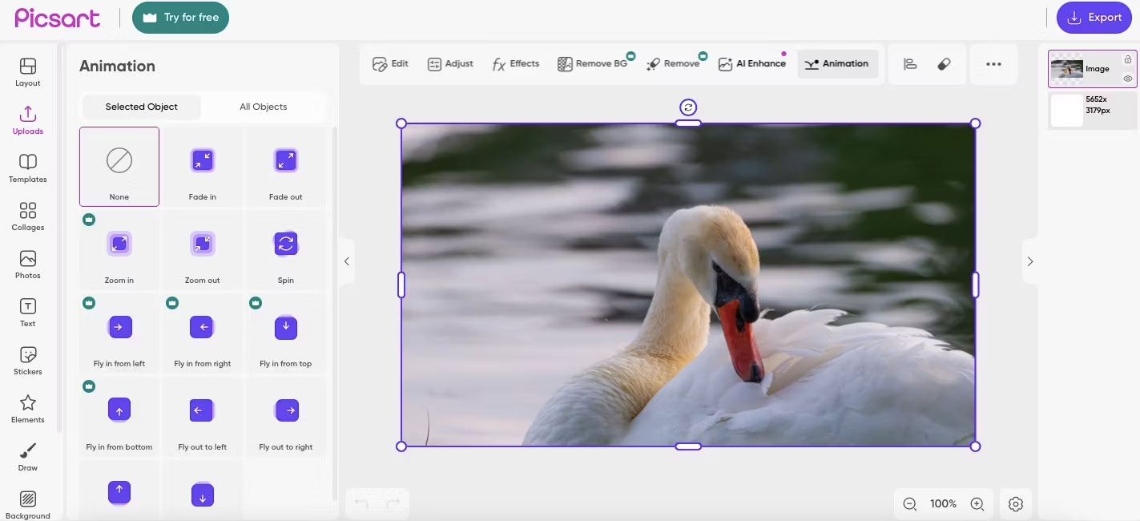Collapse the Animation panel with left chevron

pos(346,261)
